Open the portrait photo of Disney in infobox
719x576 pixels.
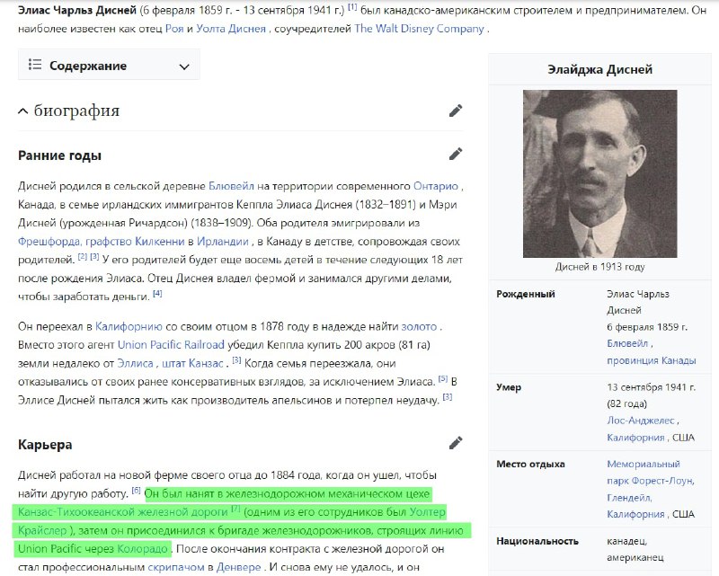tap(599, 173)
